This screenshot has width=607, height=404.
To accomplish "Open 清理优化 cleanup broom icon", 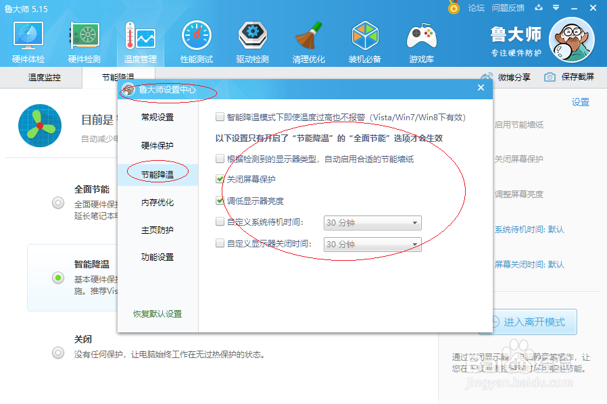I will click(308, 36).
